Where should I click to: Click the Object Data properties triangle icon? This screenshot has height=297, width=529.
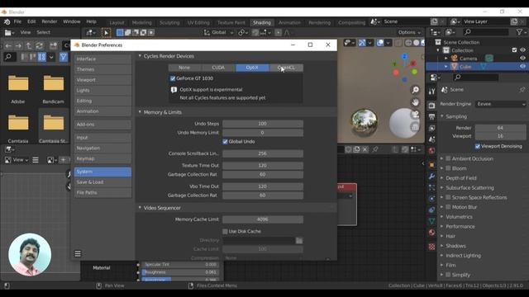[x=431, y=221]
